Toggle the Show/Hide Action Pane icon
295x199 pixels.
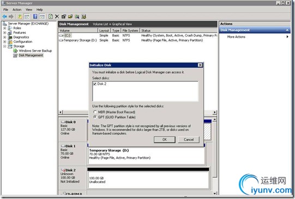pyautogui.click(x=42, y=16)
